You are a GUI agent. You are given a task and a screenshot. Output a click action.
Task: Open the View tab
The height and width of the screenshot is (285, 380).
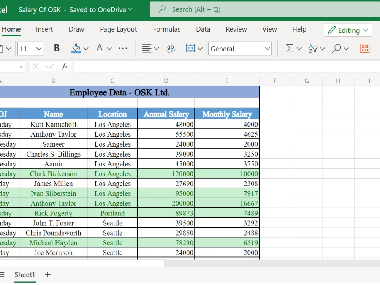[269, 29]
